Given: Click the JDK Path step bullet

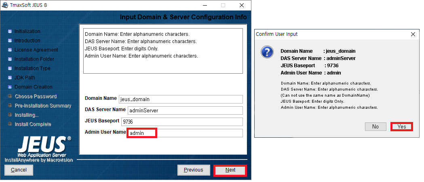Looking at the screenshot, I should coord(10,78).
